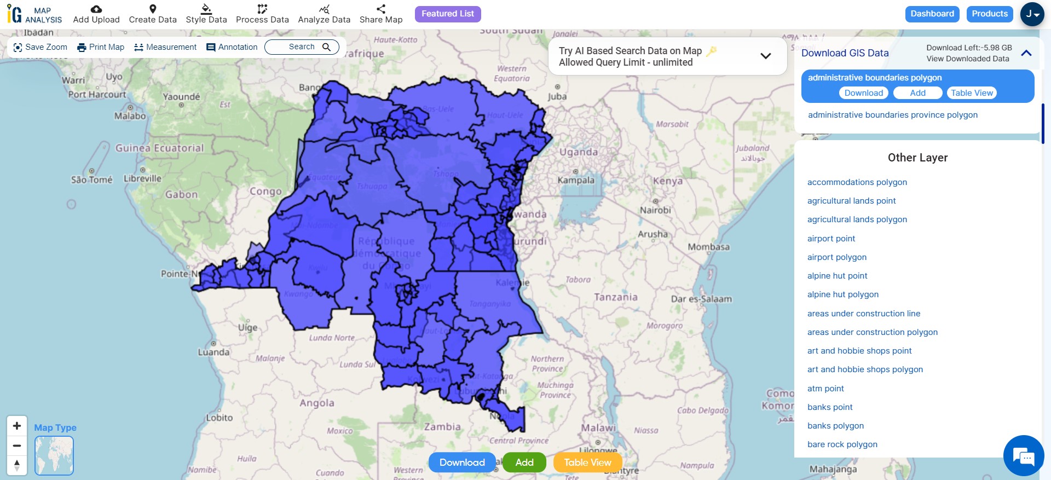This screenshot has width=1051, height=480.
Task: Open the Share Map menu
Action: pyautogui.click(x=381, y=14)
